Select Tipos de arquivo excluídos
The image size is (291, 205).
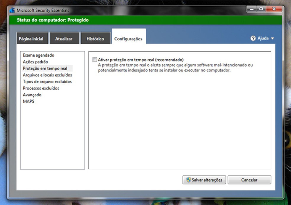click(x=47, y=82)
